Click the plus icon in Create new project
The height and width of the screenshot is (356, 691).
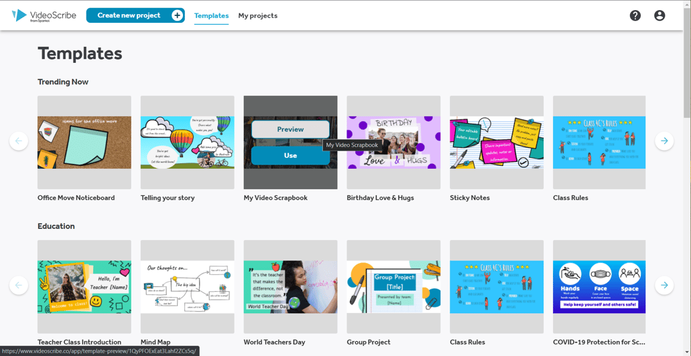[x=177, y=15]
